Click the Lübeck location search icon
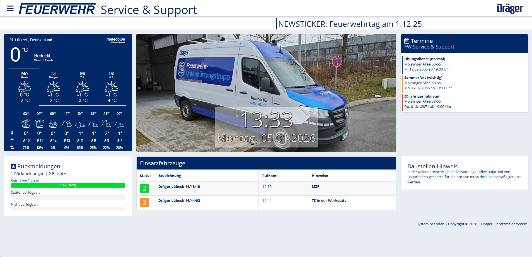 click(12, 39)
